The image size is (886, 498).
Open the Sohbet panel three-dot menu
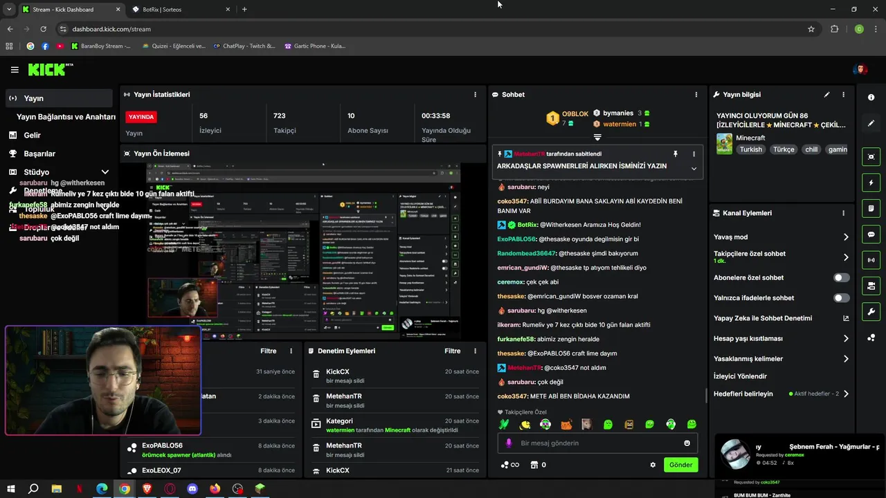coord(696,95)
